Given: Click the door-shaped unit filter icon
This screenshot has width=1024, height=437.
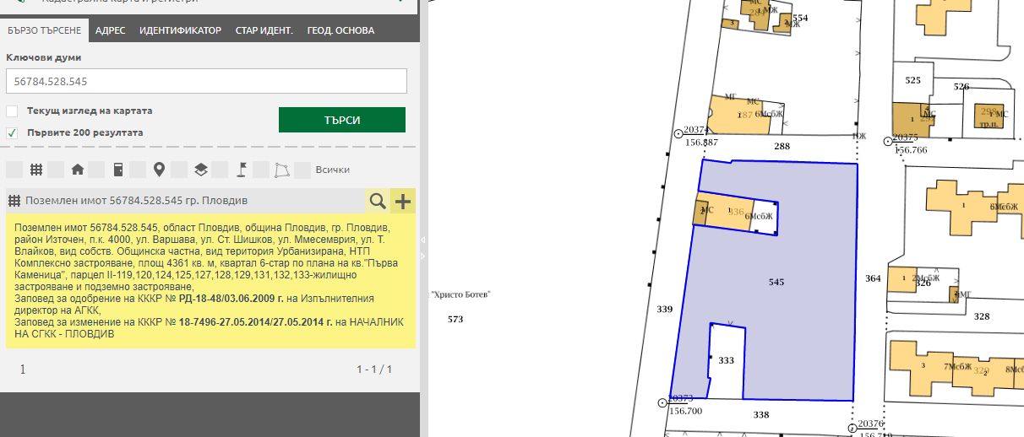Looking at the screenshot, I should 118,170.
